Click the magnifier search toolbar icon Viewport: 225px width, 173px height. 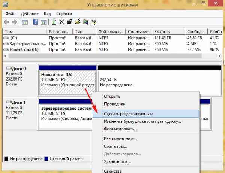[x=85, y=22]
